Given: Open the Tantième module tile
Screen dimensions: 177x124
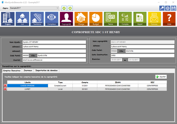Looking at the screenshot, I should (x=37, y=19).
